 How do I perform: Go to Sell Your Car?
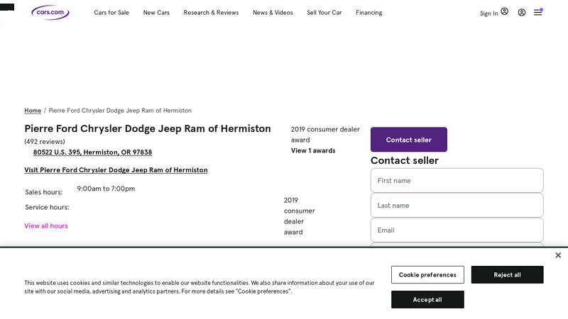tap(324, 13)
